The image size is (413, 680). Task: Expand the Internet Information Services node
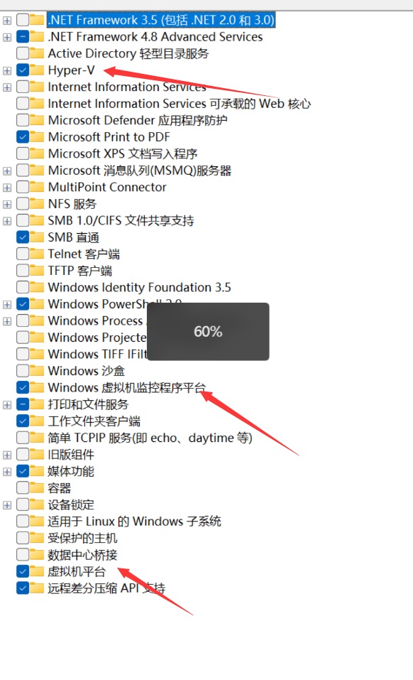pos(7,87)
